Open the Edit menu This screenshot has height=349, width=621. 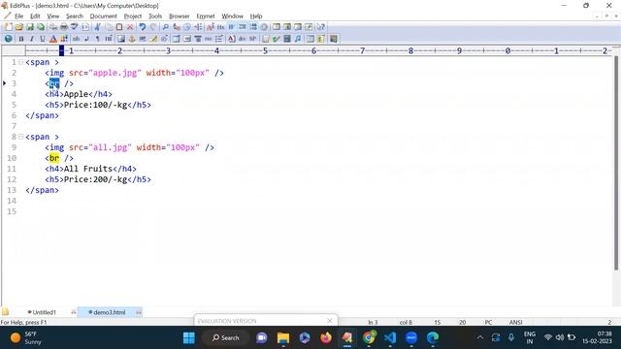click(x=35, y=16)
